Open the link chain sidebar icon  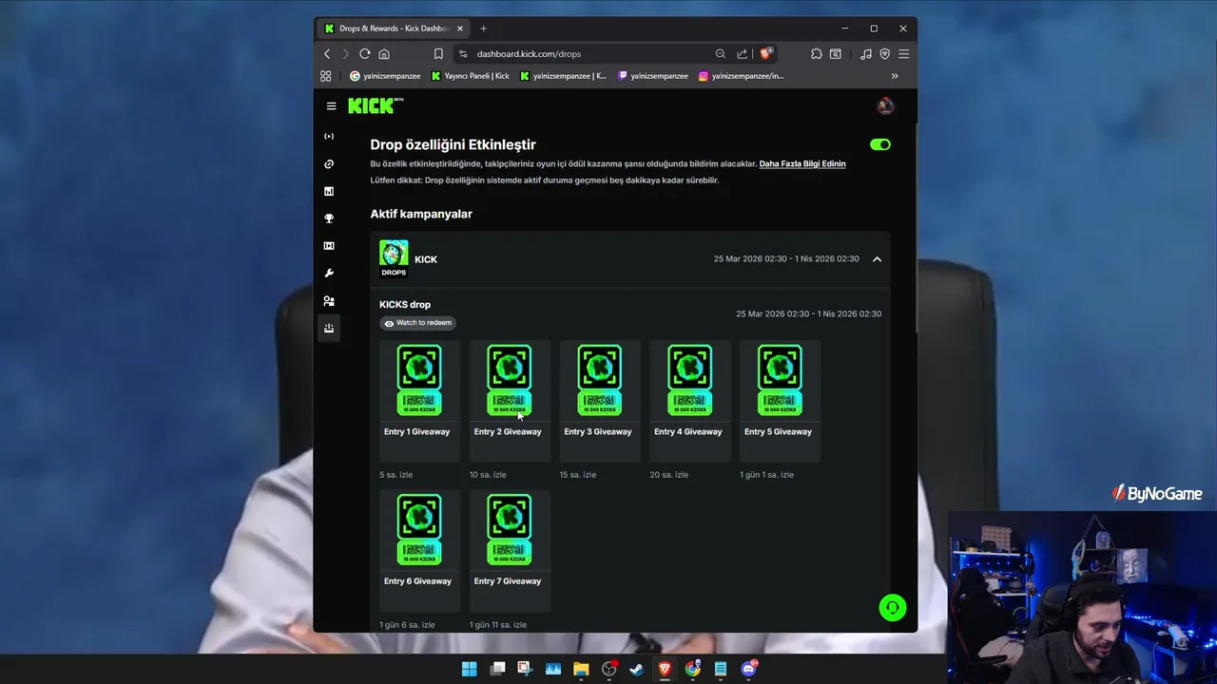point(329,164)
